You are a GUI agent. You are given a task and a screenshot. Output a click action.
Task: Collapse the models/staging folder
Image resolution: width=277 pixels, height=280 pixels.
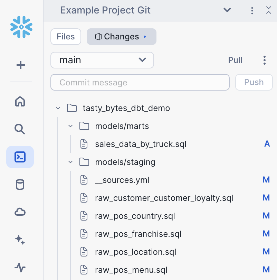[x=70, y=162]
